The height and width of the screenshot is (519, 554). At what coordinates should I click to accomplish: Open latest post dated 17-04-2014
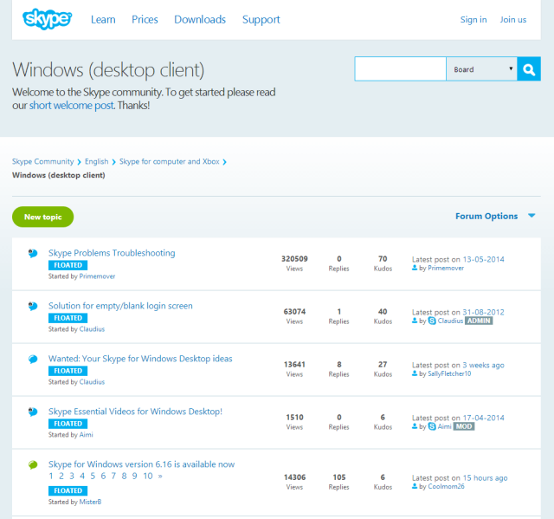tap(483, 418)
